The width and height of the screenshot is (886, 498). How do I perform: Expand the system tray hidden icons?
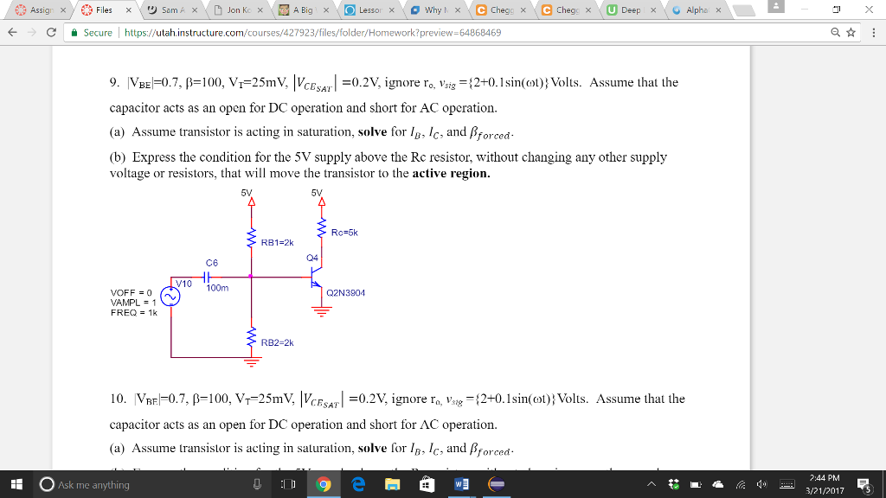tap(652, 484)
